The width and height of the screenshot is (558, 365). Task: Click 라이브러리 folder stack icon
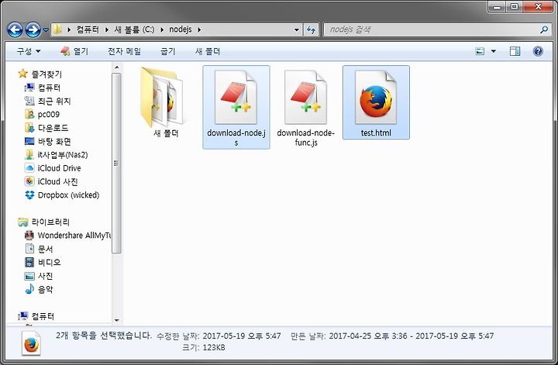22,222
